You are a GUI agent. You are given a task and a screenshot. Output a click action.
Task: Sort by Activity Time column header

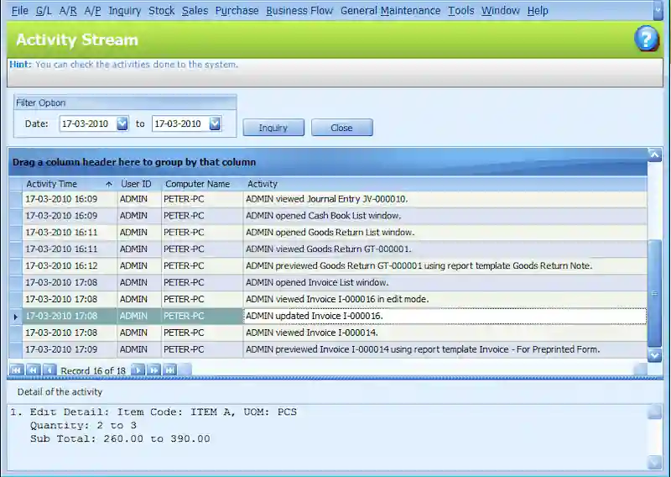[x=70, y=184]
